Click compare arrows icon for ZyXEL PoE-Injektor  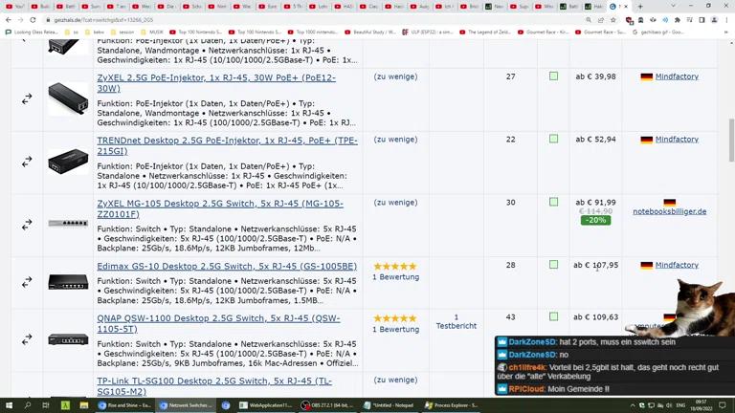click(27, 98)
